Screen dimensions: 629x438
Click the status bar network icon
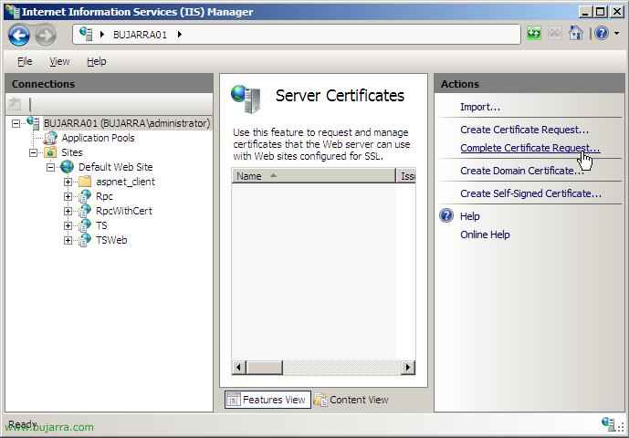[x=609, y=423]
